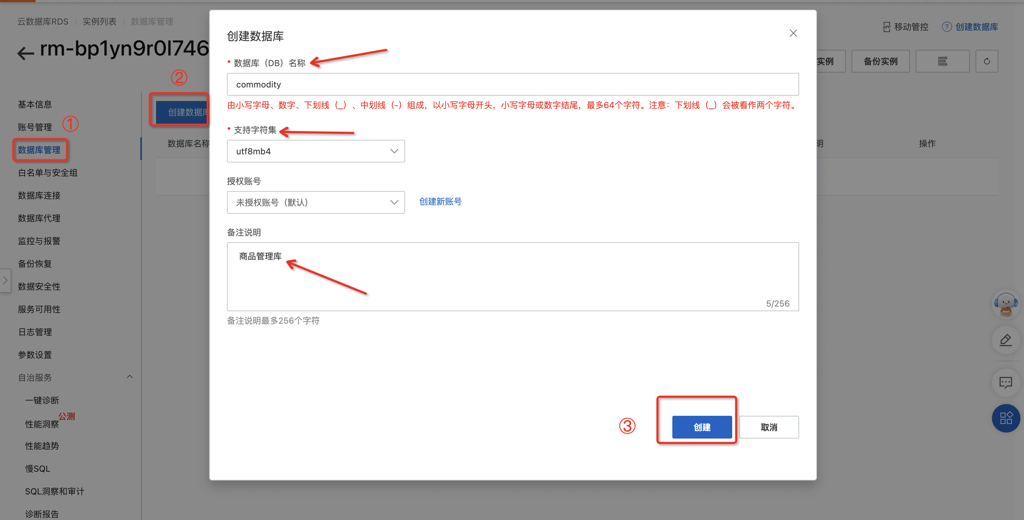Viewport: 1024px width, 520px height.
Task: Expand the collapsed left side panel arrow
Action: coord(5,280)
